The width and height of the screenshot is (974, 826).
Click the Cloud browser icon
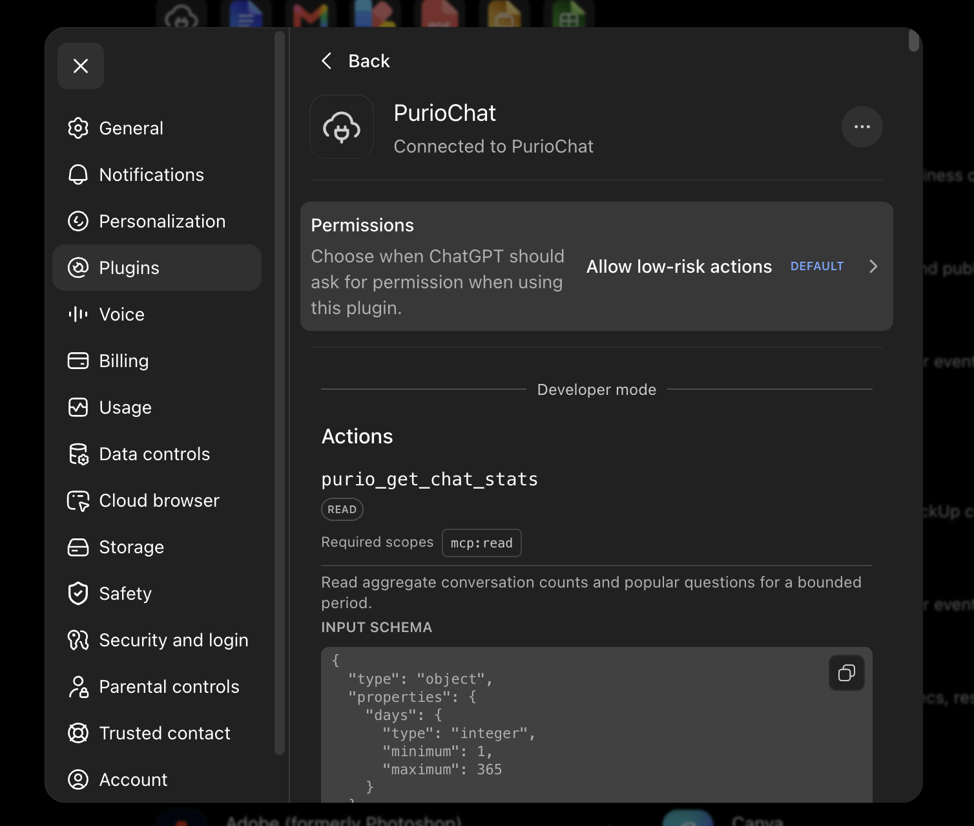(x=78, y=500)
